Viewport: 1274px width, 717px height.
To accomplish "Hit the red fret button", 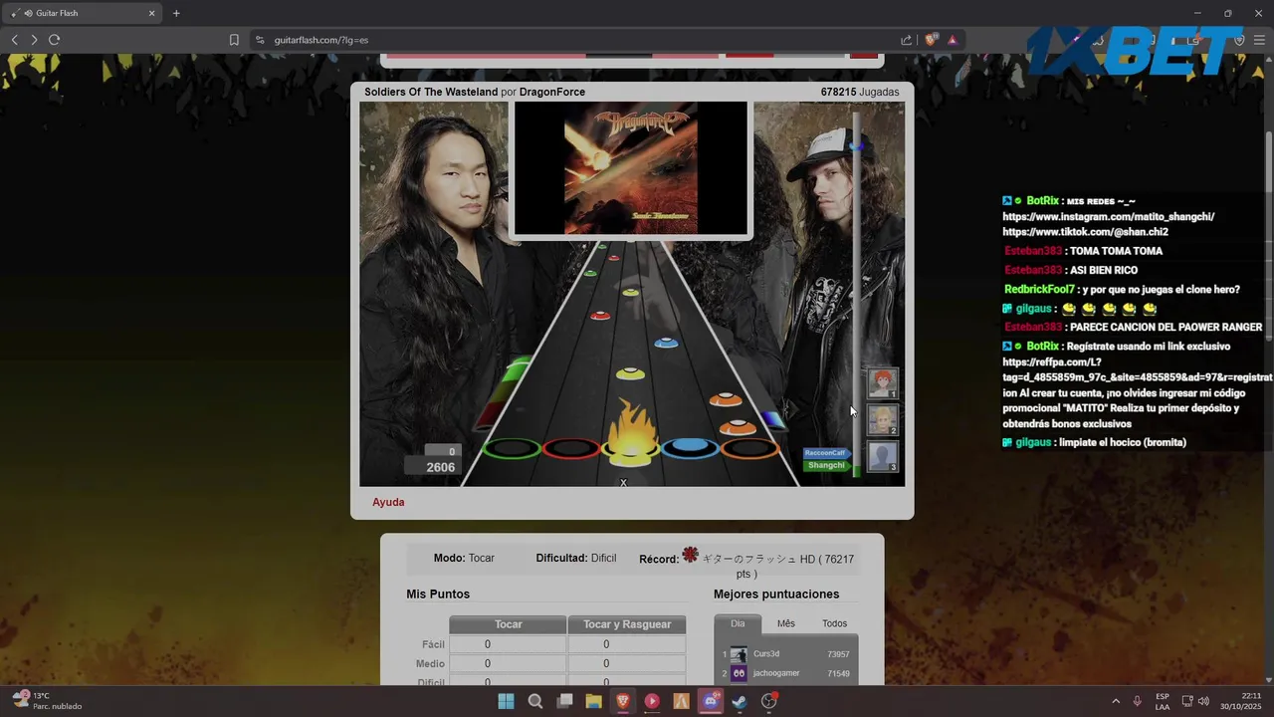I will [x=570, y=449].
